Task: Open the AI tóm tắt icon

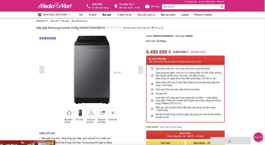Action: tap(113, 113)
